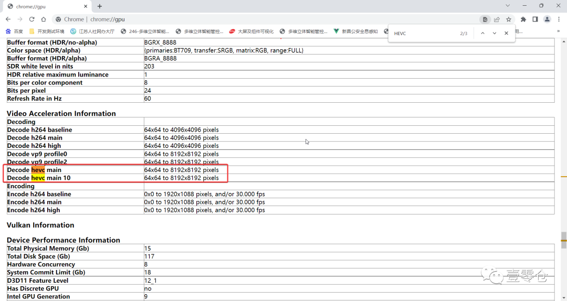The image size is (567, 301).
Task: Open the 百度 bookmark
Action: pos(15,31)
